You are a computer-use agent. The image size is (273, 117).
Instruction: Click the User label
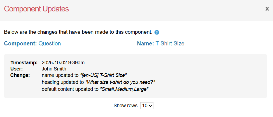click(17, 69)
